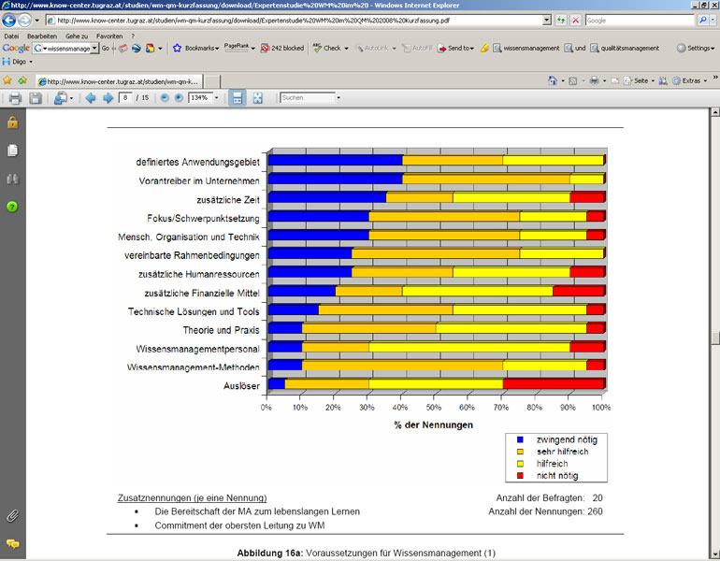
Task: Open the binoculars search panel in sidebar
Action: (x=12, y=179)
